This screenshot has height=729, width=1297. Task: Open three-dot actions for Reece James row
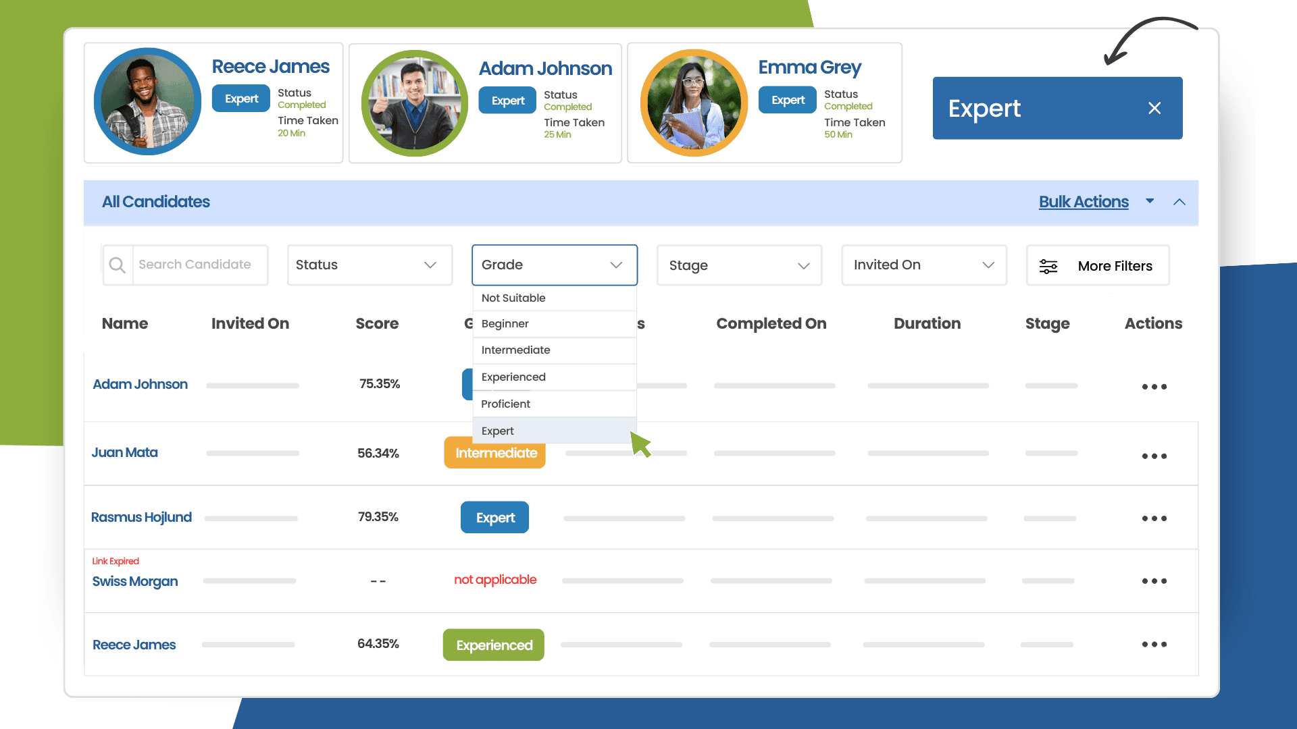pyautogui.click(x=1154, y=645)
